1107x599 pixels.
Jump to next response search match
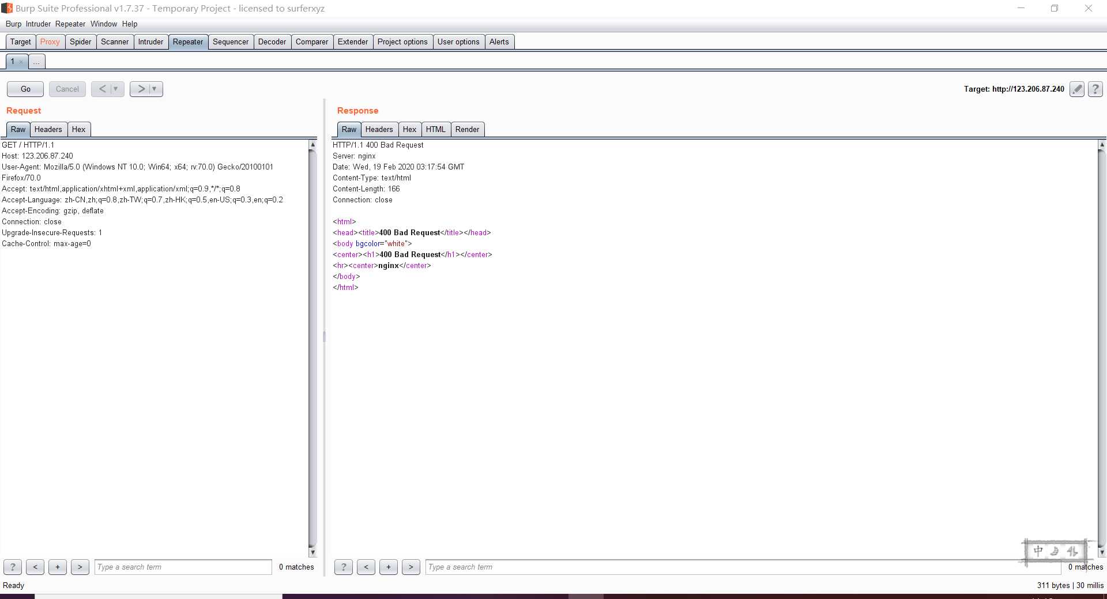coord(411,567)
